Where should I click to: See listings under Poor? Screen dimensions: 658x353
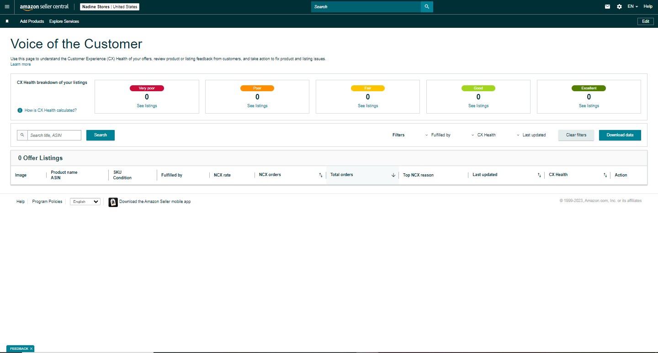tap(257, 106)
